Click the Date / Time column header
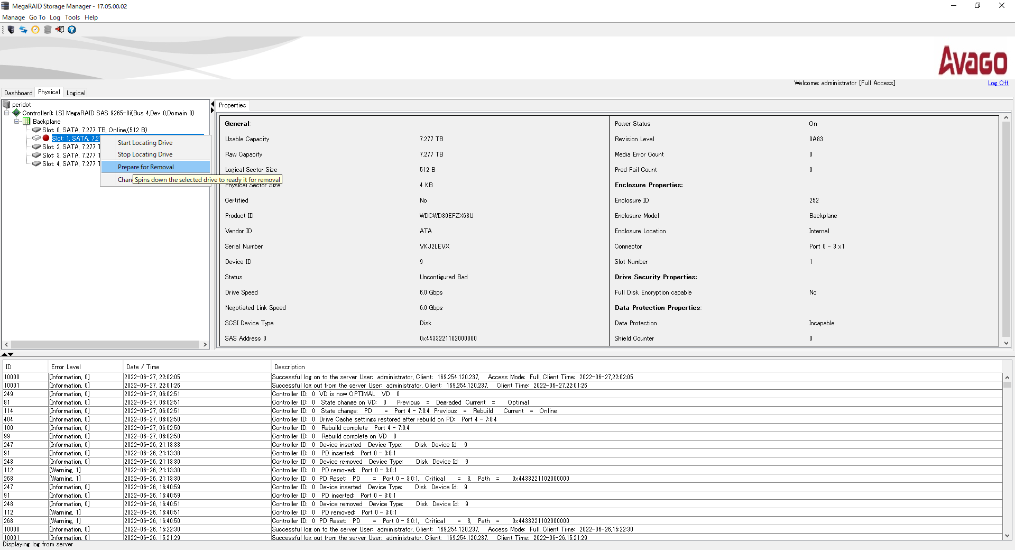Image resolution: width=1015 pixels, height=550 pixels. tap(197, 367)
